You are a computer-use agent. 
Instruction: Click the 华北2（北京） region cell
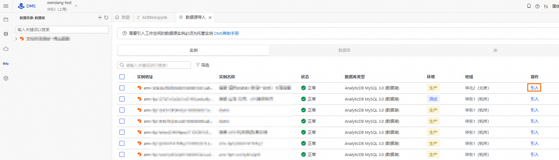pyautogui.click(x=477, y=88)
